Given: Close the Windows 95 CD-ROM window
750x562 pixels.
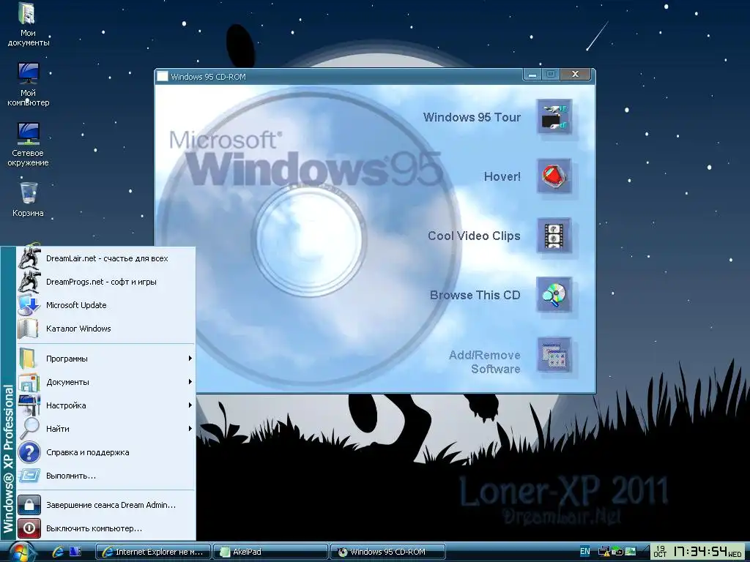Looking at the screenshot, I should (575, 75).
